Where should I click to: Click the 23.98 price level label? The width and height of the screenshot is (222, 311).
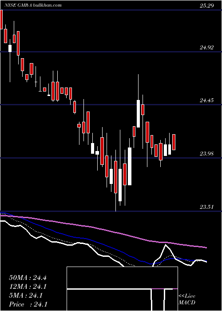(207, 154)
